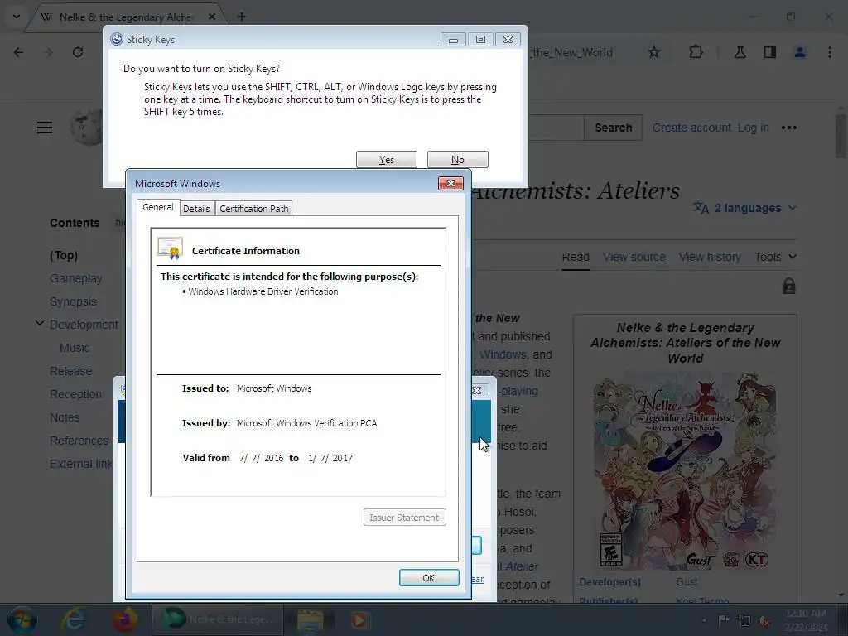
Task: Click the taskbar clock showing 12:10 AM
Action: (805, 620)
